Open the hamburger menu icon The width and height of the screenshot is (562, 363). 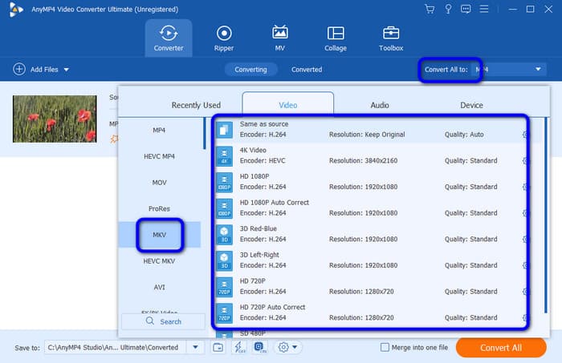click(484, 9)
